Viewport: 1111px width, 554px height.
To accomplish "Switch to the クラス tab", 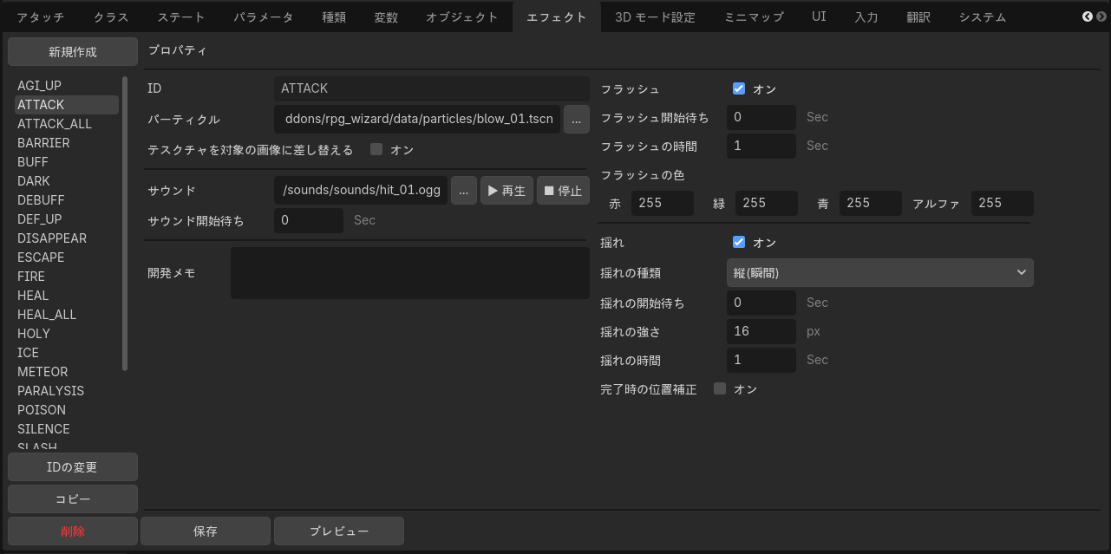I will 111,17.
